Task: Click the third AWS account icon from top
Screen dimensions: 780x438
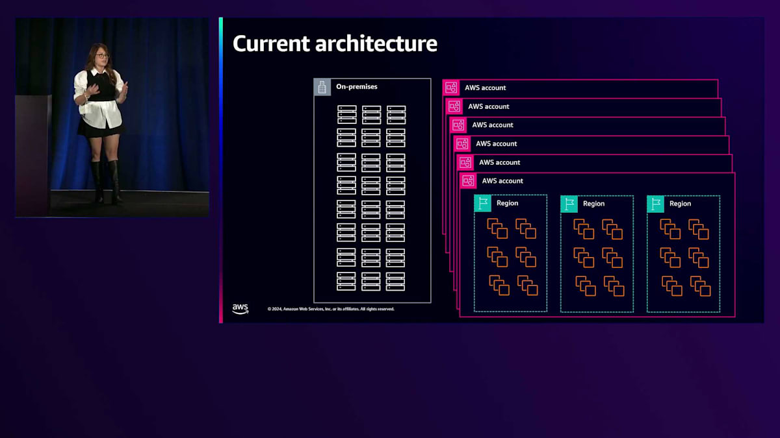Action: pyautogui.click(x=458, y=125)
